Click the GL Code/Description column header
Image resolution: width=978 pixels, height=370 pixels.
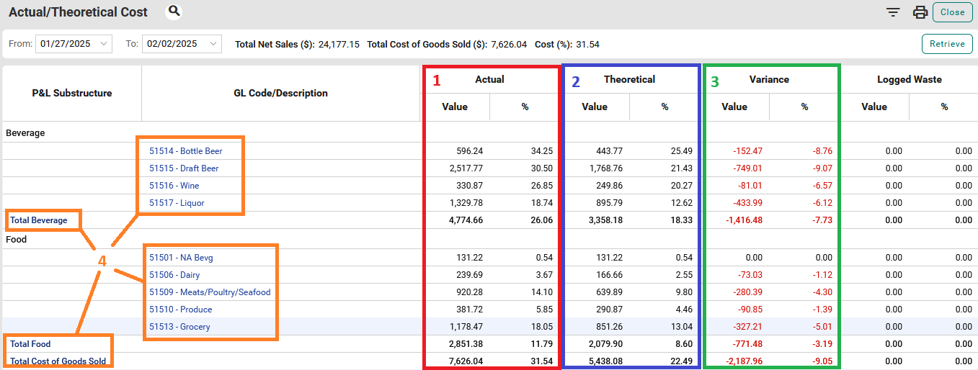pos(281,93)
